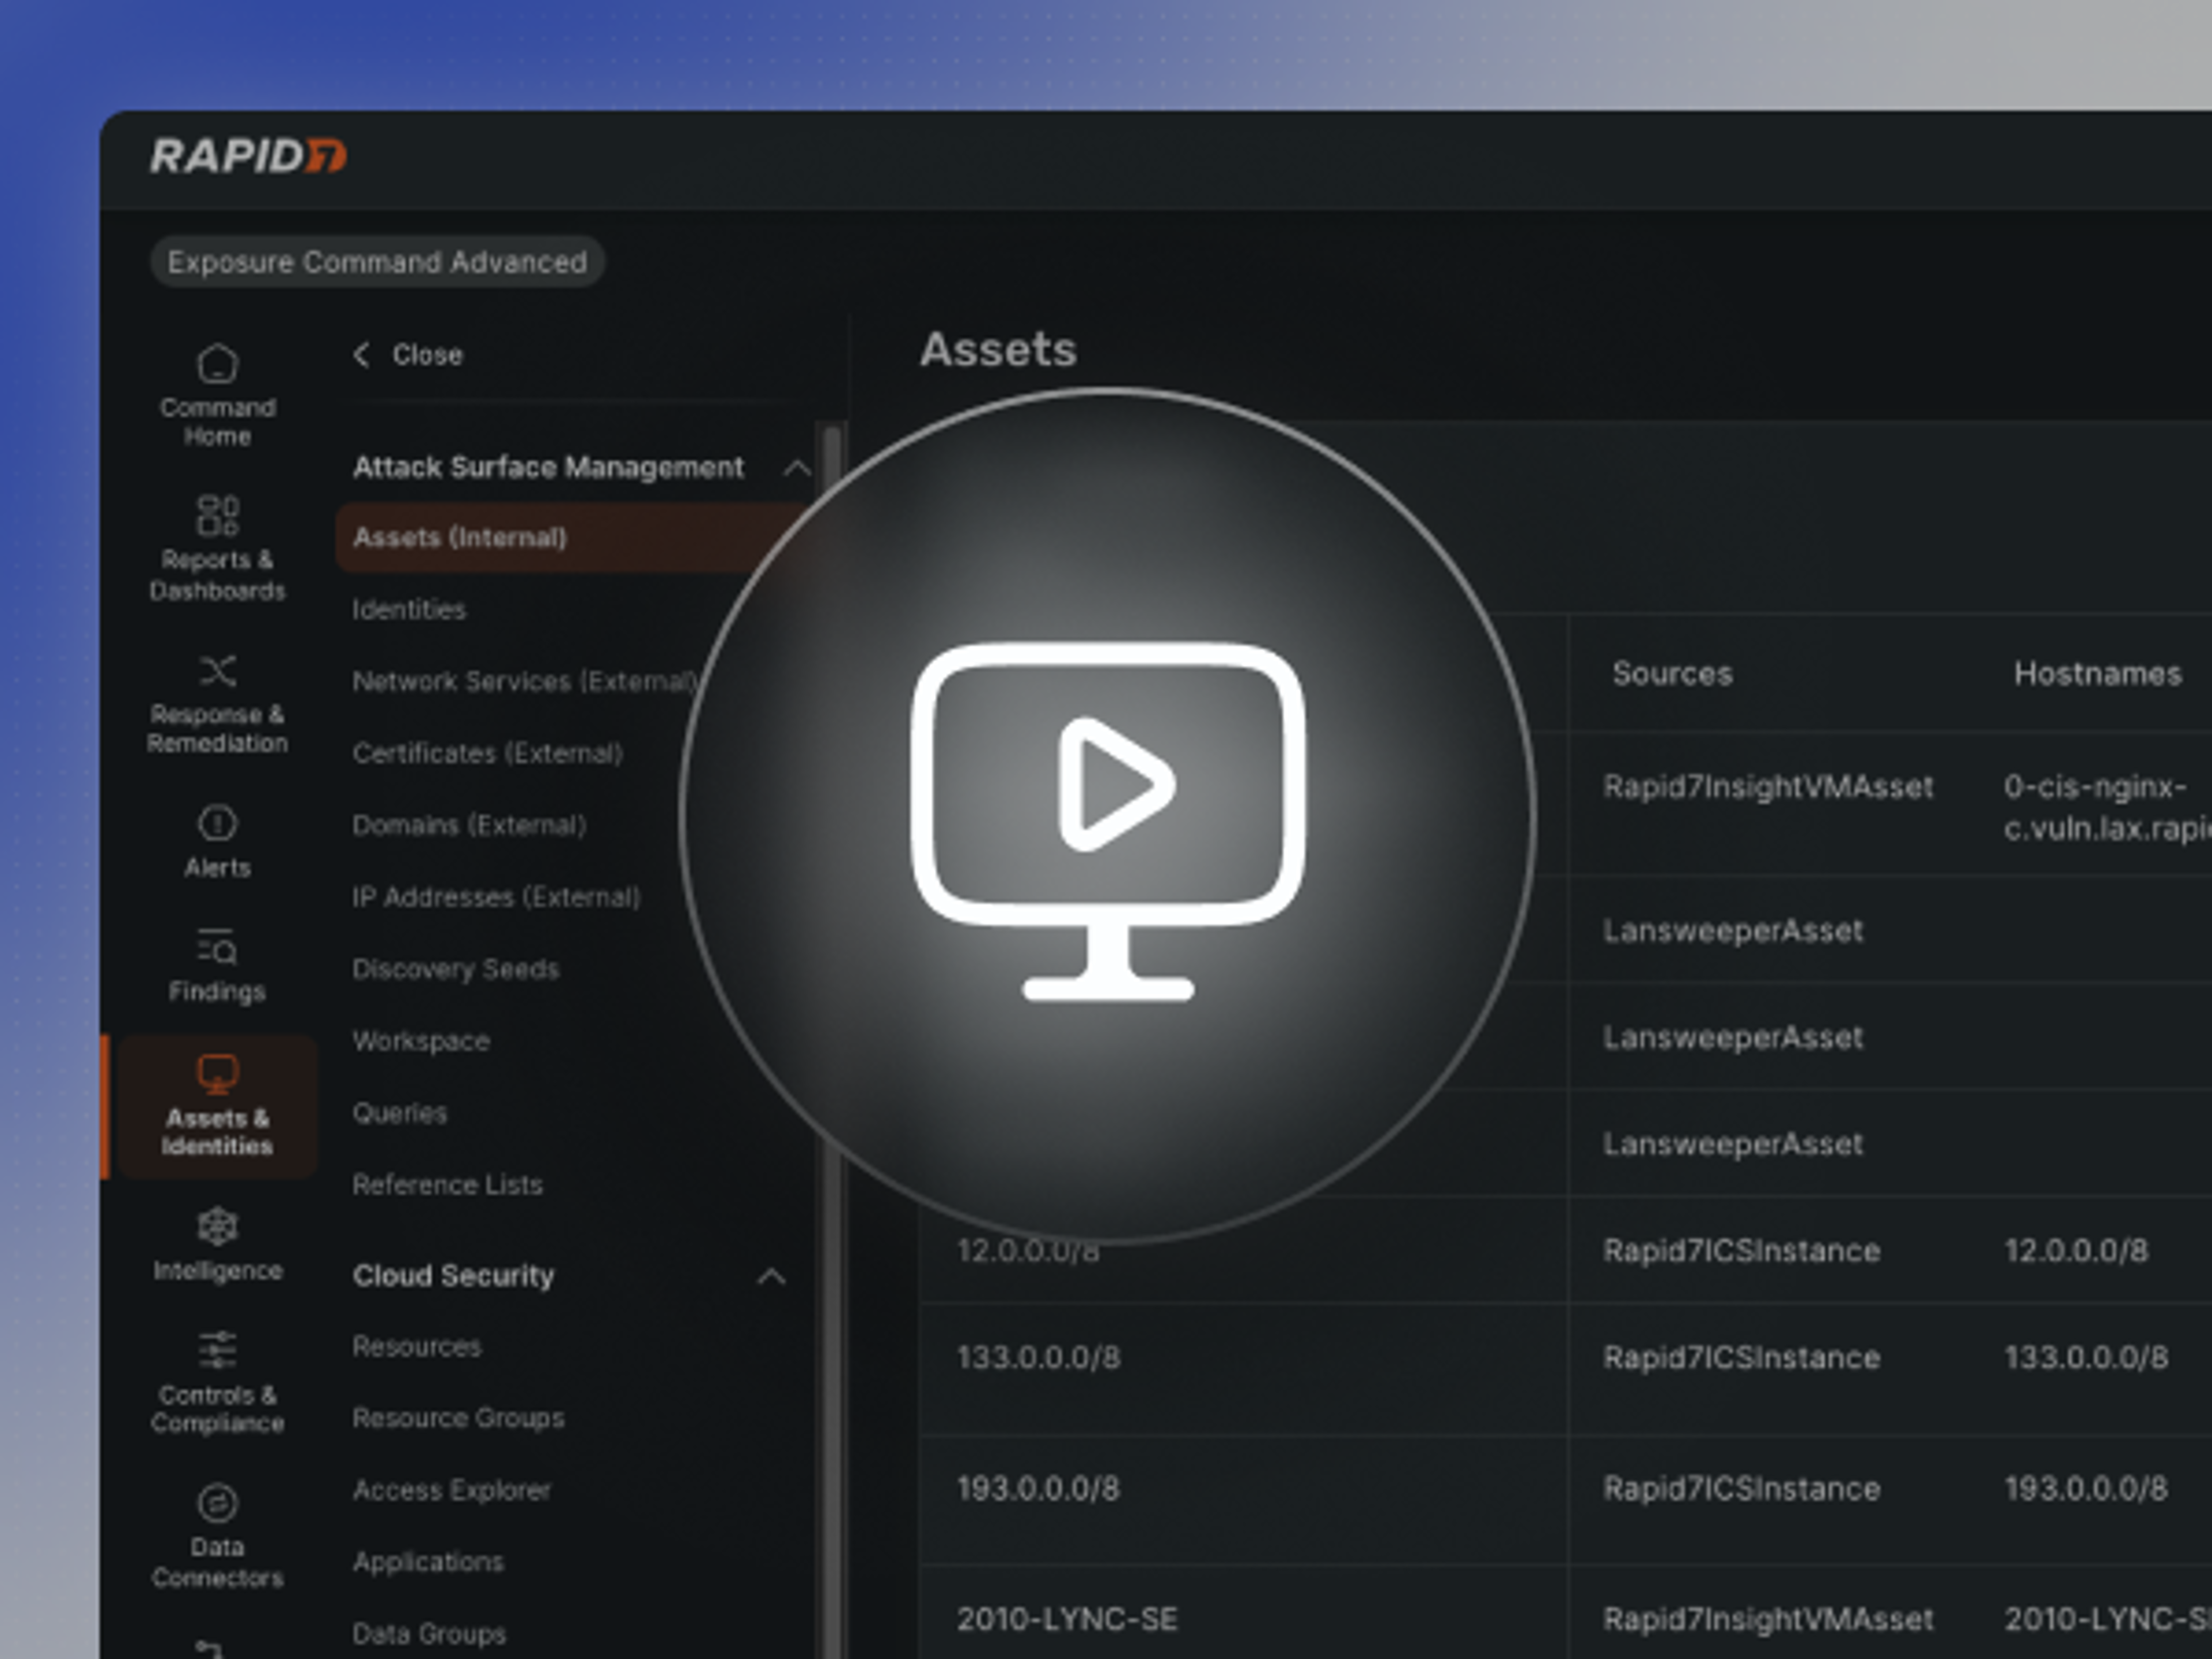
Task: Open Queries menu item
Action: tap(399, 1113)
